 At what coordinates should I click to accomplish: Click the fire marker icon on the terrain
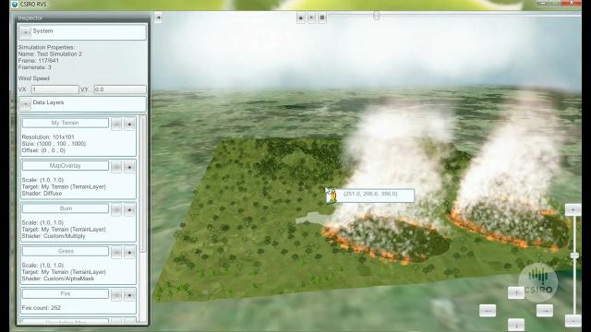pyautogui.click(x=332, y=196)
